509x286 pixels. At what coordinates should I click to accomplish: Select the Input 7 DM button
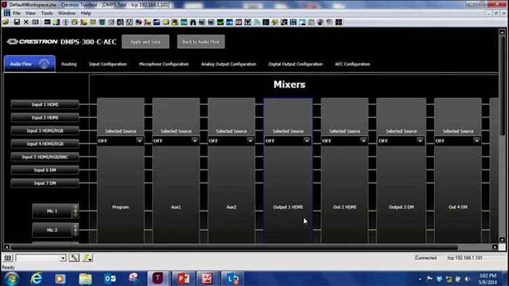[x=45, y=183]
